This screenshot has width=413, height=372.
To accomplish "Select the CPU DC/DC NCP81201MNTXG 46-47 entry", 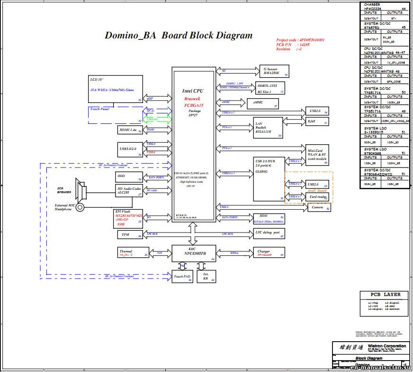I will click(385, 51).
